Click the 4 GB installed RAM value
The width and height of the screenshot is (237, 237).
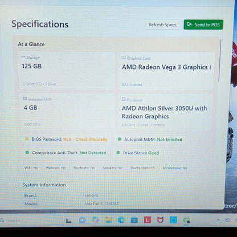pos(30,108)
